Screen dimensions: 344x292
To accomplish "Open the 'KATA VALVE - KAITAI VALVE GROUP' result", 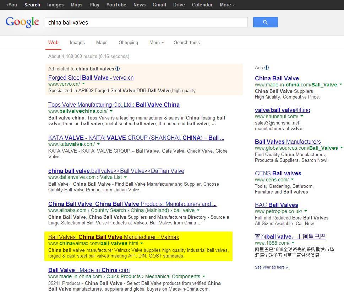I will point(136,138).
